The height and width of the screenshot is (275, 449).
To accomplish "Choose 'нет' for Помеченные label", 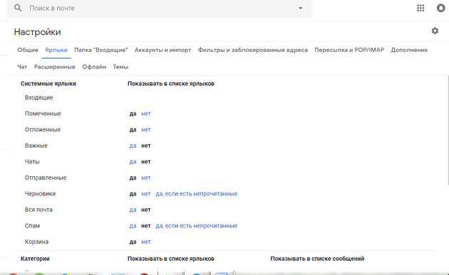I will (x=146, y=114).
